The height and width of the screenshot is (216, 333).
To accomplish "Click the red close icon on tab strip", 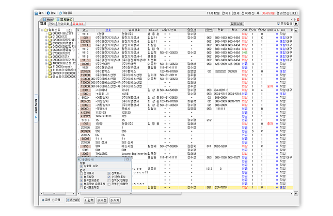I will pos(298,19).
